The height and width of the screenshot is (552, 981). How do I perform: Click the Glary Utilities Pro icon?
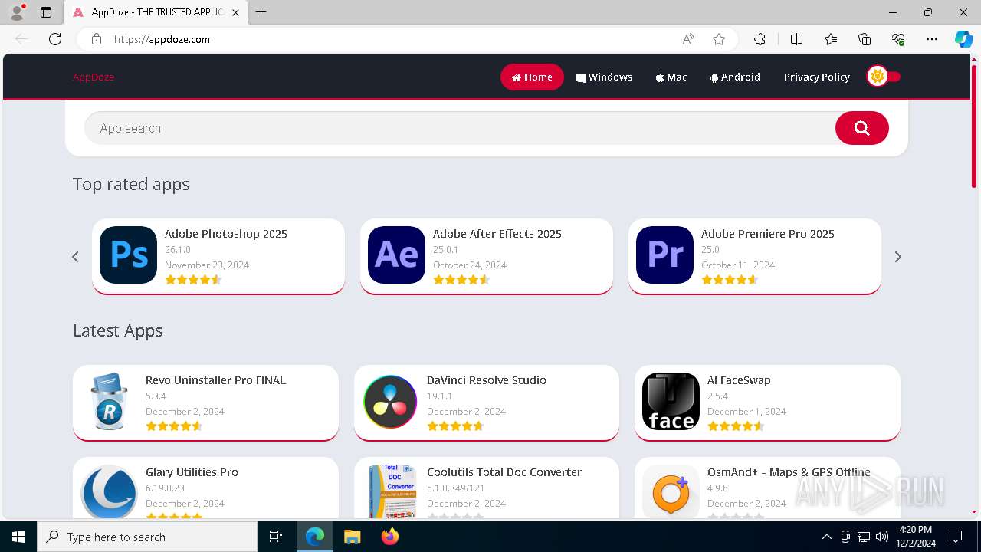(109, 491)
